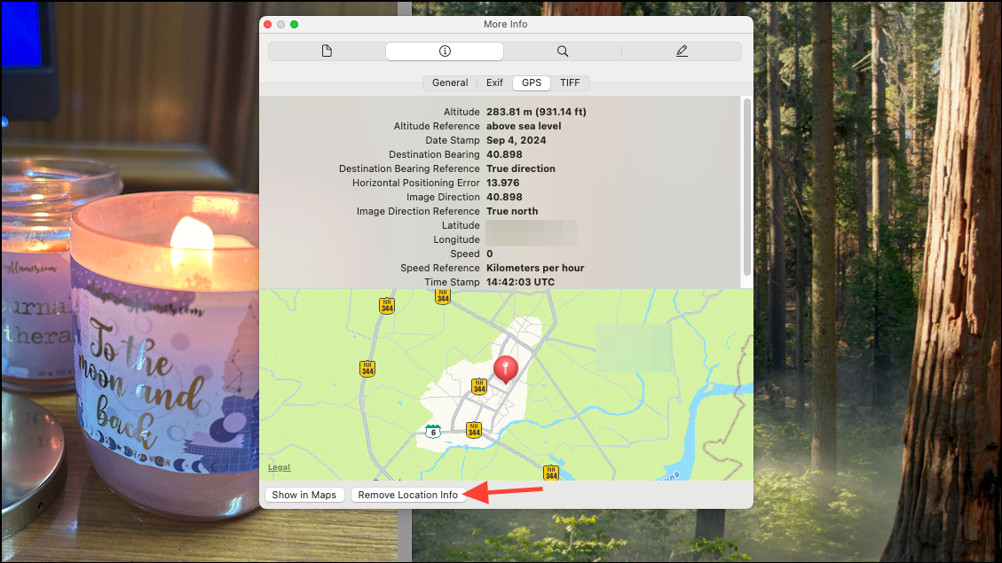
Task: Click the red location pin on the map
Action: pyautogui.click(x=505, y=369)
